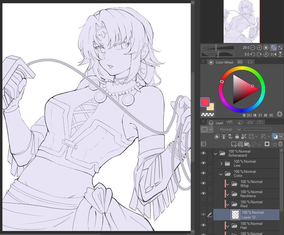This screenshot has width=284, height=235.
Task: Set layer as draft layer
Action: (x=230, y=136)
